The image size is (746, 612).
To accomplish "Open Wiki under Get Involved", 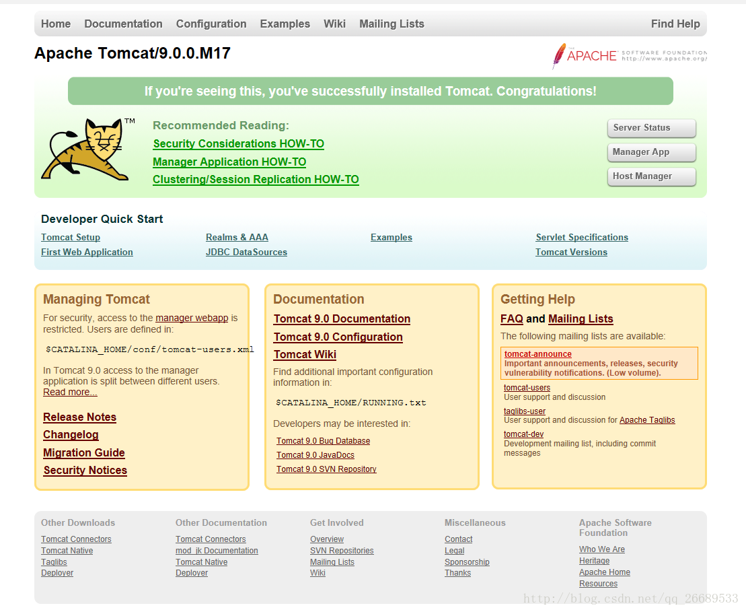I will click(x=318, y=573).
